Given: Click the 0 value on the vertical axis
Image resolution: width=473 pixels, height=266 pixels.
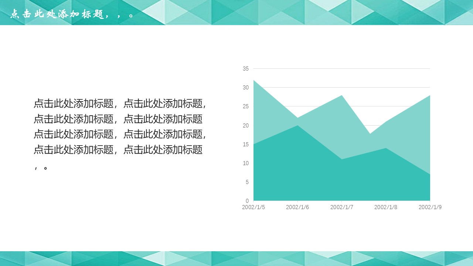Looking at the screenshot, I should 247,201.
